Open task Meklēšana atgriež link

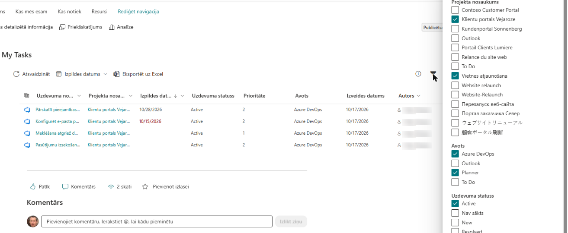point(57,133)
